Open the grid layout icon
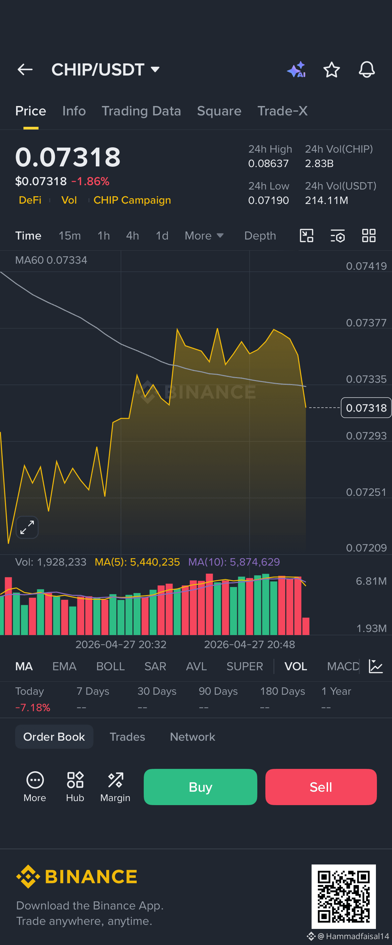 [369, 235]
